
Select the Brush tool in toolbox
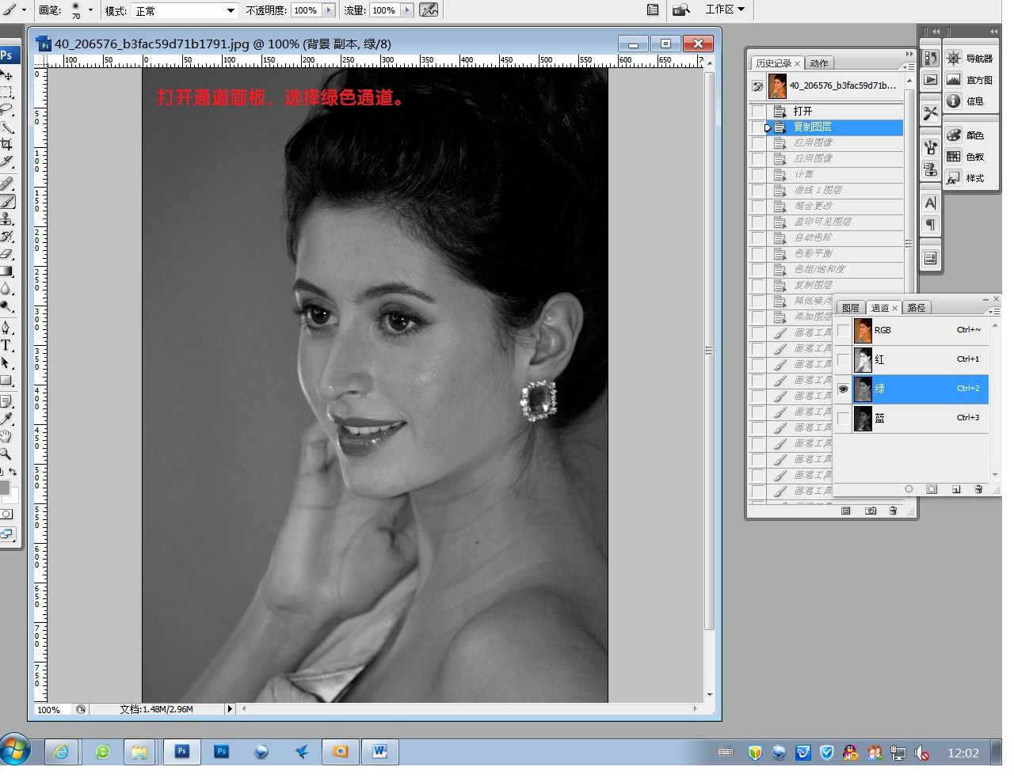[x=7, y=201]
